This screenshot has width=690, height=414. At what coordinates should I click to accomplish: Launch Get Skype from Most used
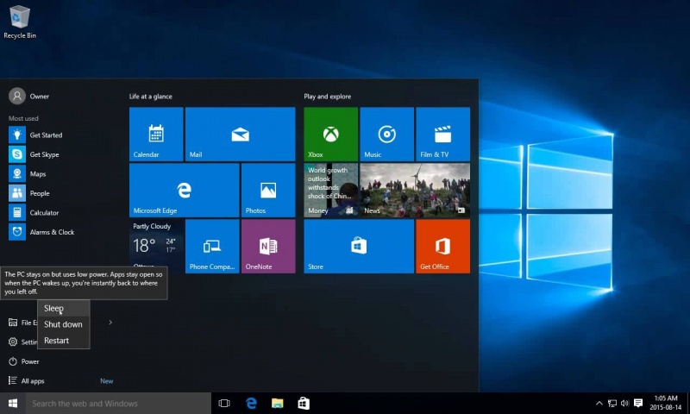(x=34, y=154)
